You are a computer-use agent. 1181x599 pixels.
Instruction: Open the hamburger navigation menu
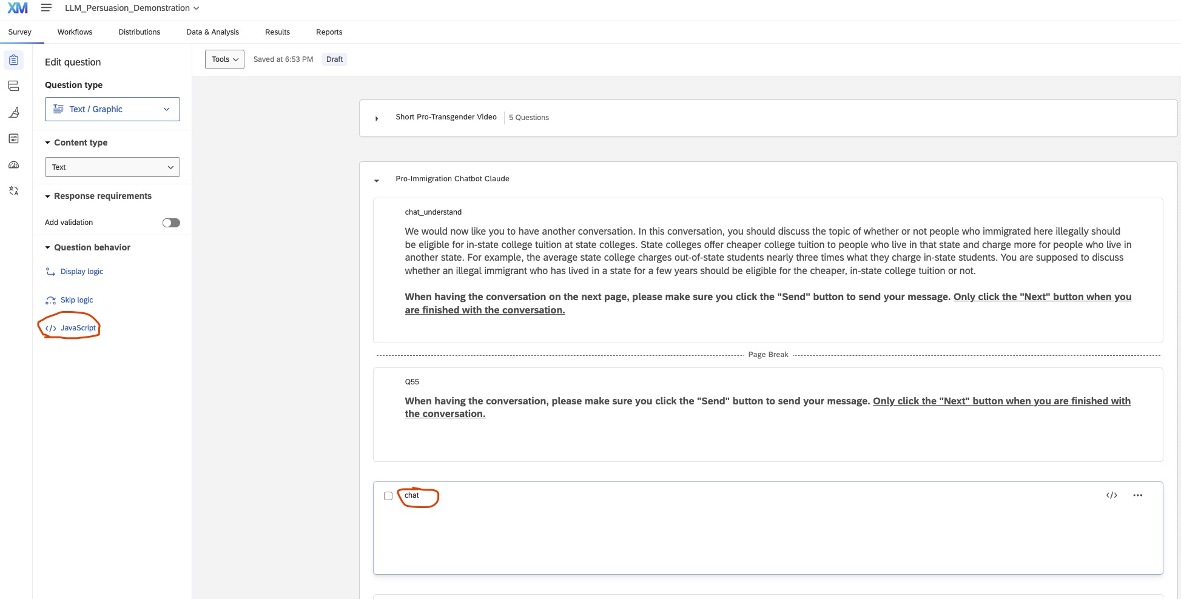46,8
